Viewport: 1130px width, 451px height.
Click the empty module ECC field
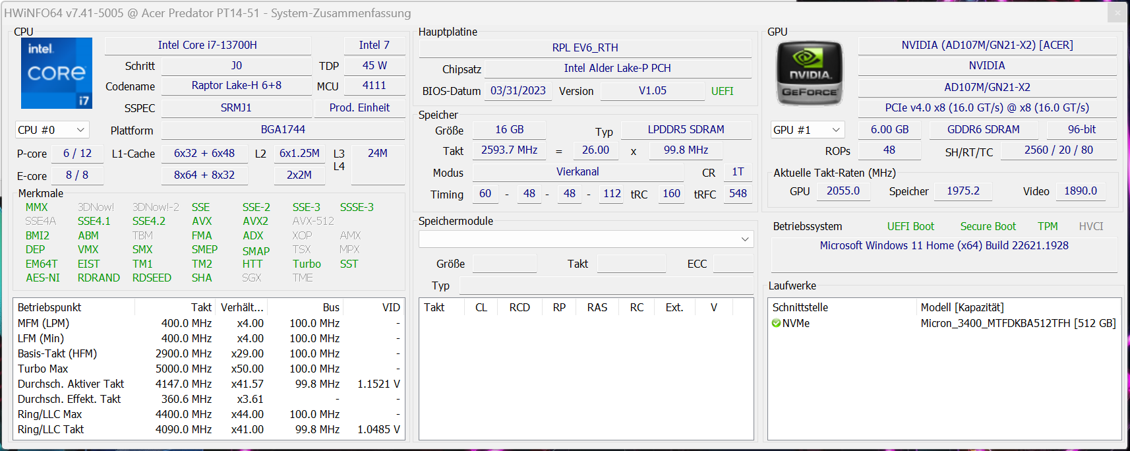[x=733, y=264]
